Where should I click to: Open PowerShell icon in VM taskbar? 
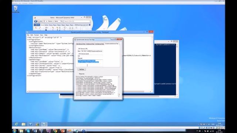tap(30, 124)
